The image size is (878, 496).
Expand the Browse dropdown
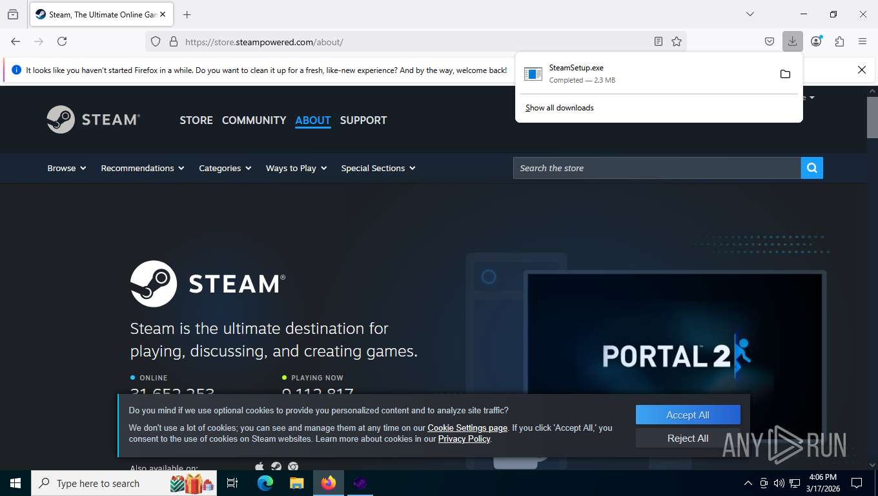click(x=66, y=168)
